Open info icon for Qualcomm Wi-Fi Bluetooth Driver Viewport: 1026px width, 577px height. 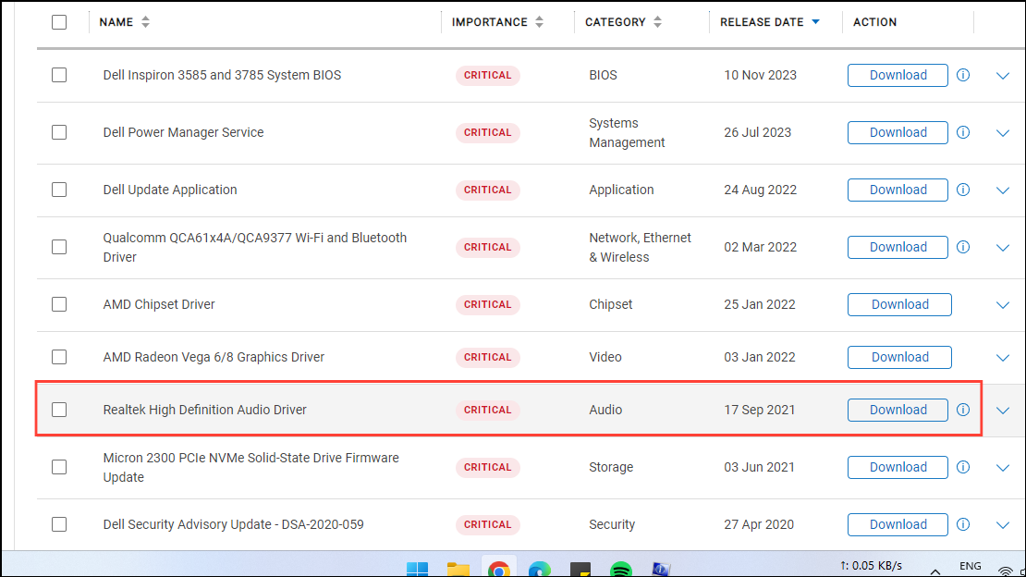point(963,247)
